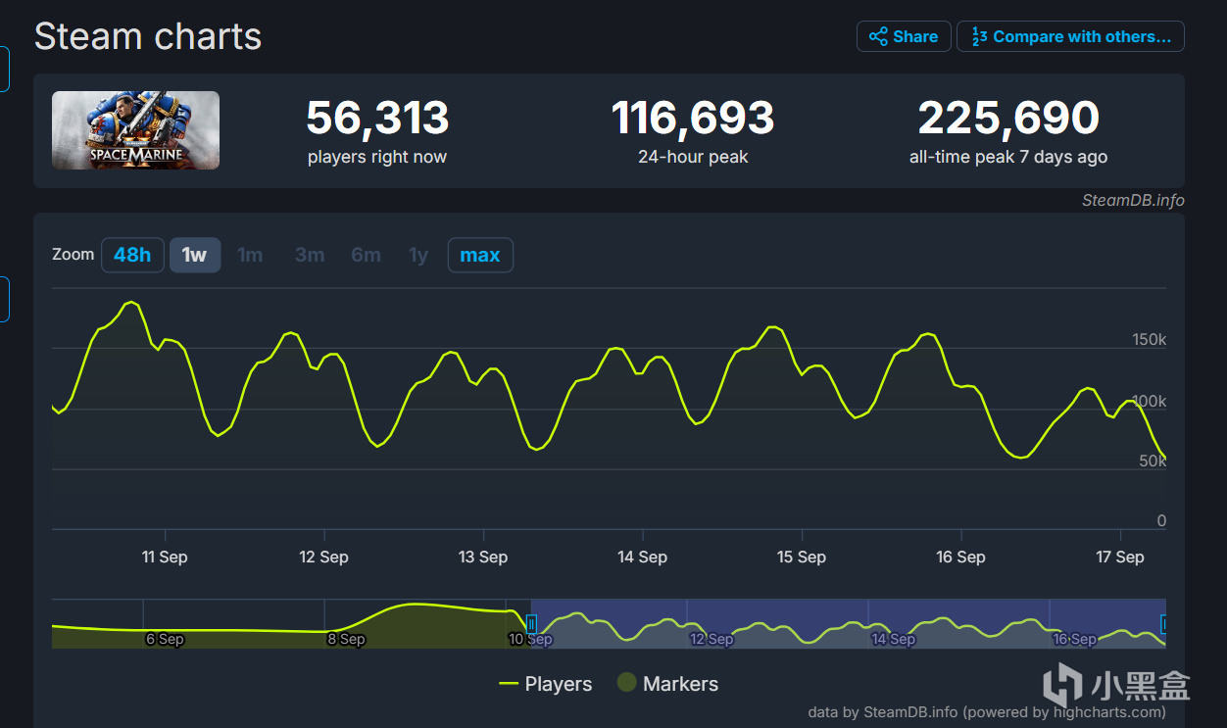Viewport: 1227px width, 728px height.
Task: Click the 15 Sep axis label
Action: [x=802, y=557]
